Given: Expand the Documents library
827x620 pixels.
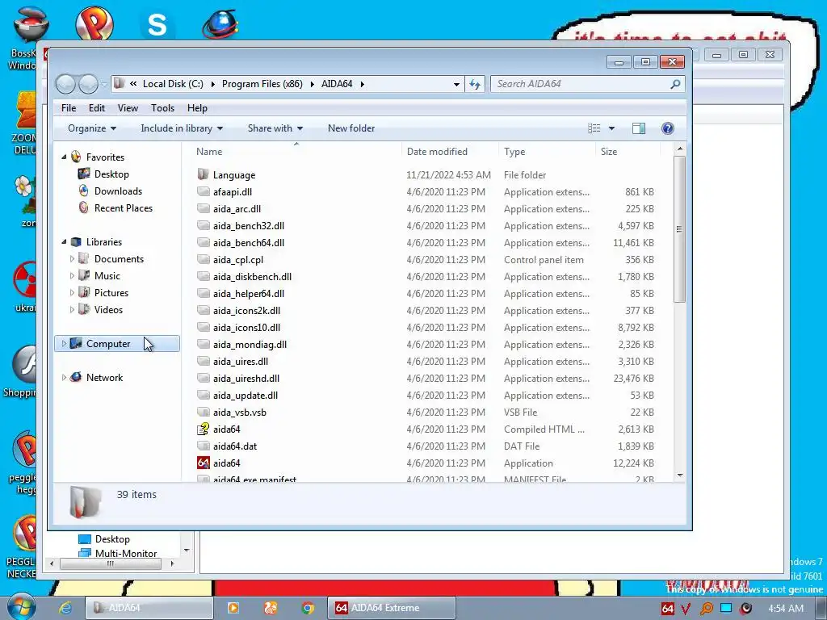Looking at the screenshot, I should [72, 259].
